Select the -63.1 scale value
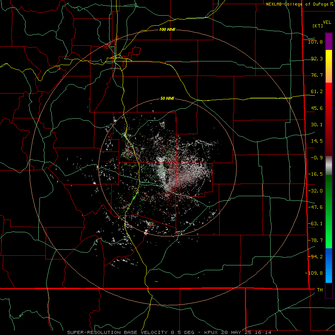 pos(315,224)
